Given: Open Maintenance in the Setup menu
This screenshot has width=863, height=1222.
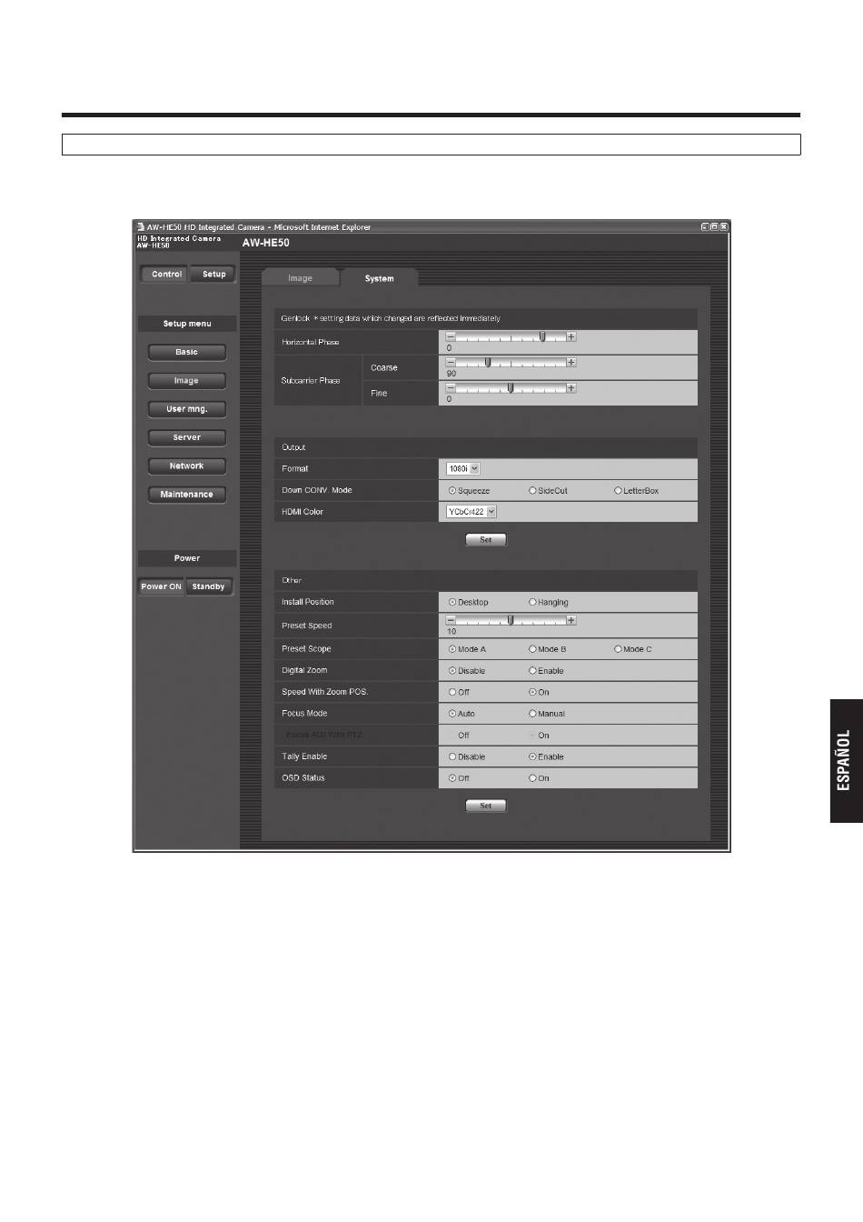Looking at the screenshot, I should pyautogui.click(x=187, y=495).
